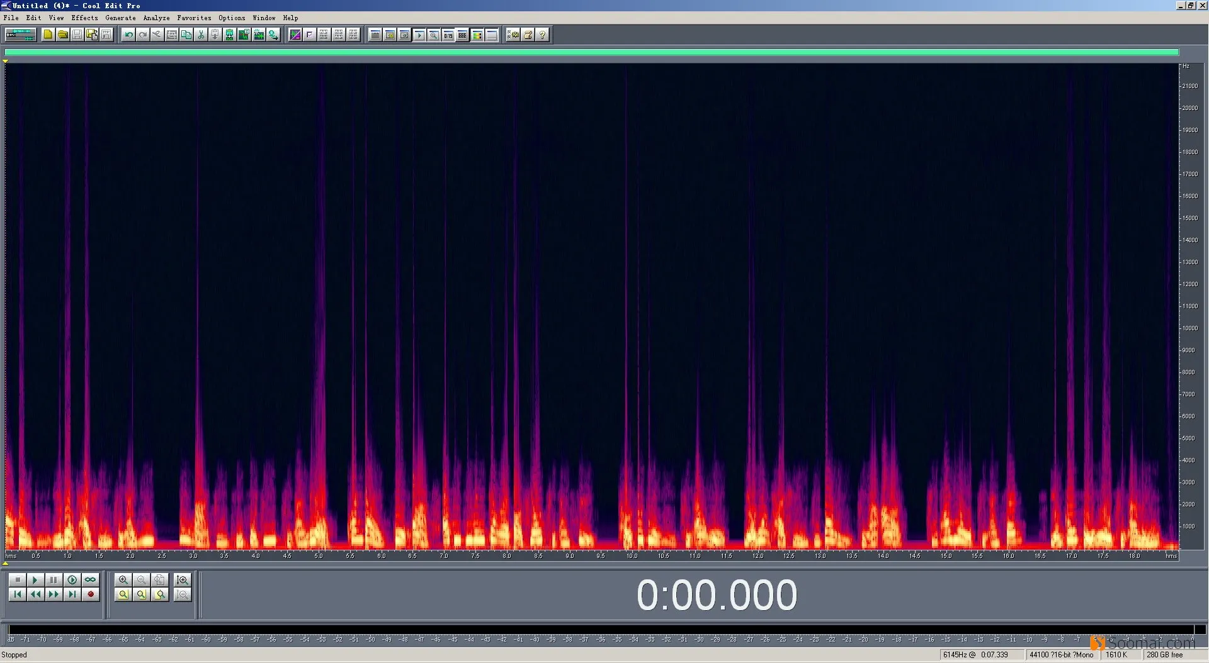
Task: Click the Pause transport button
Action: click(x=54, y=579)
